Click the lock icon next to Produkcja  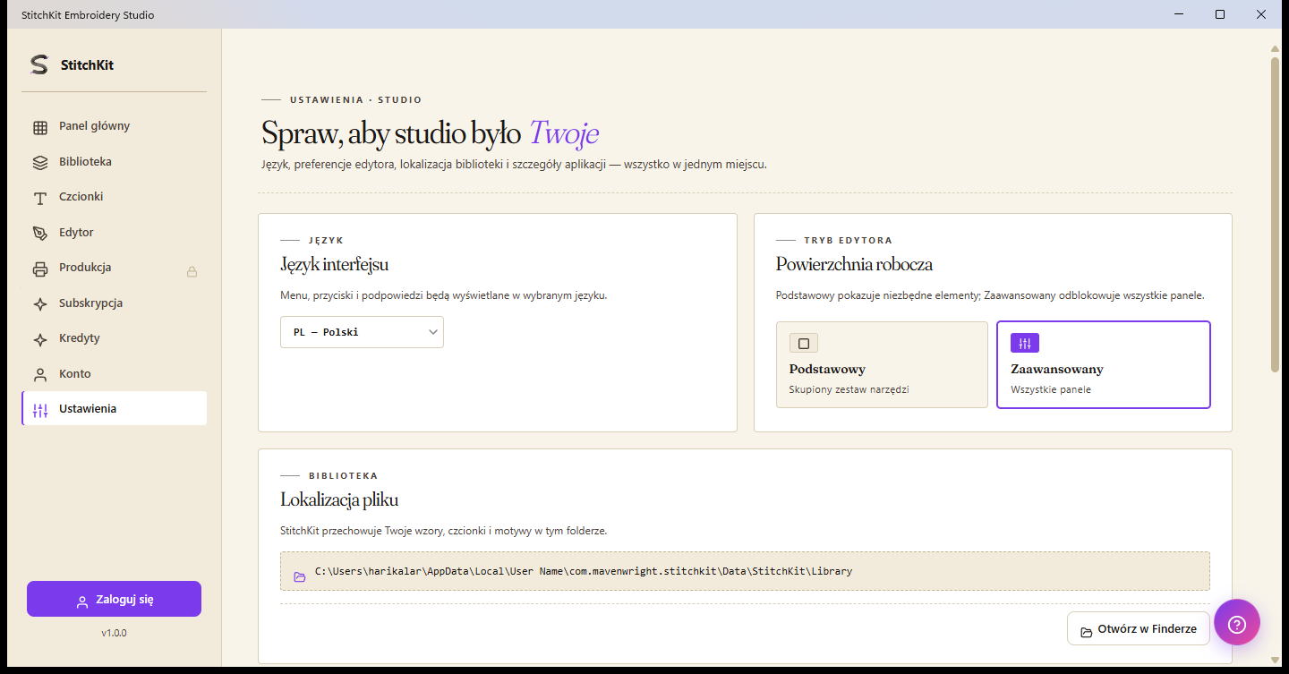pos(192,271)
